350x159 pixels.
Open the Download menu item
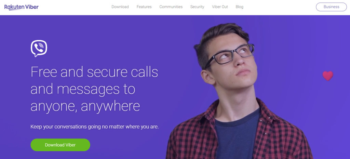[120, 7]
